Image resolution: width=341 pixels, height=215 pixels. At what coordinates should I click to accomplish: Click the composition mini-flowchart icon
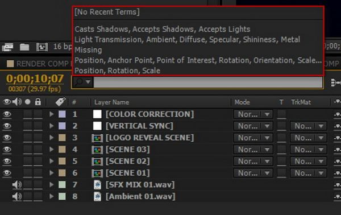tap(335, 82)
